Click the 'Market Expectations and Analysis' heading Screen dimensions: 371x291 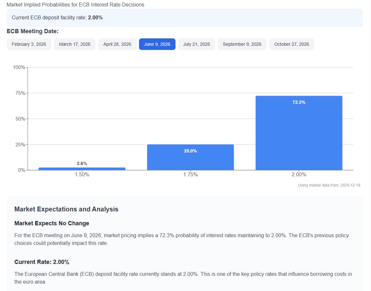[x=66, y=209]
